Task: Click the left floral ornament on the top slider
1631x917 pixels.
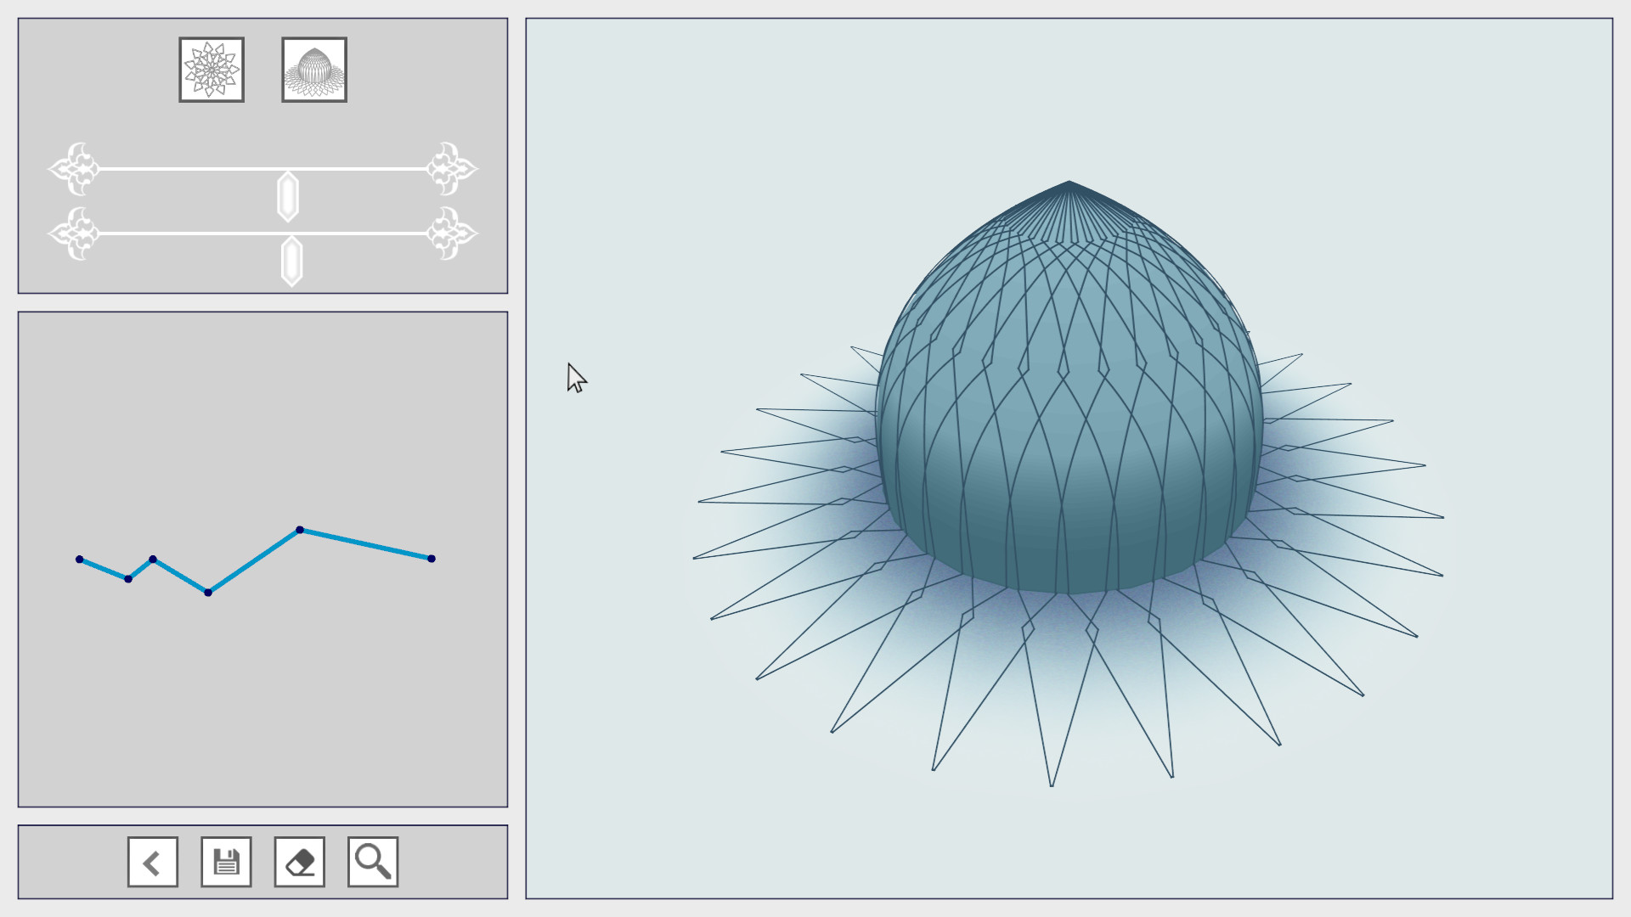Action: (76, 168)
